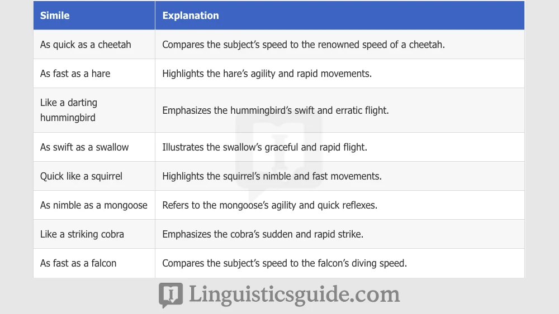Select the "As nimble as a mongoose" cell
Image resolution: width=559 pixels, height=314 pixels.
tap(94, 205)
